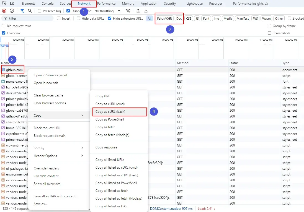Click the clear network log icon
This screenshot has height=212, width=304.
12,11
